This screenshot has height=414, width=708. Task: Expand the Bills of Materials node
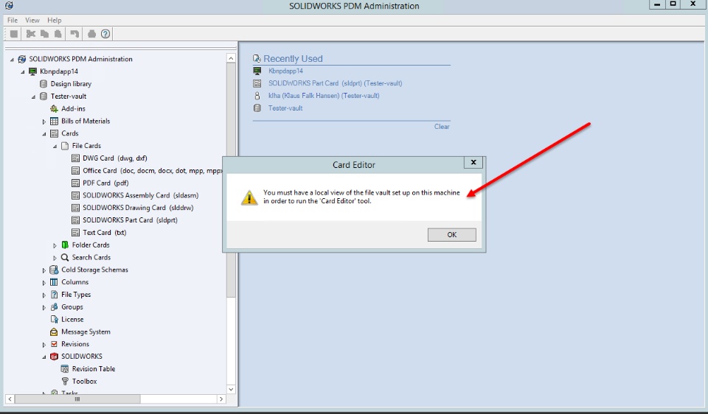pyautogui.click(x=44, y=122)
